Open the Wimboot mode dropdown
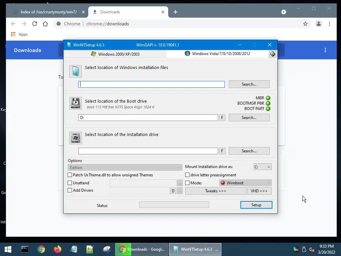 pos(245,183)
